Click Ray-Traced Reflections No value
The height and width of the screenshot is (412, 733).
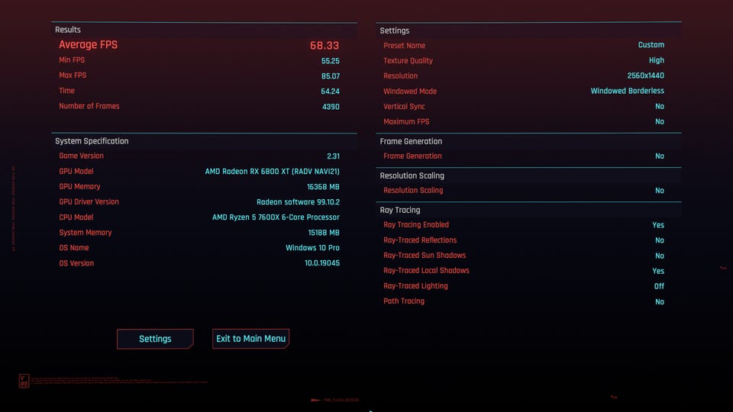click(659, 240)
